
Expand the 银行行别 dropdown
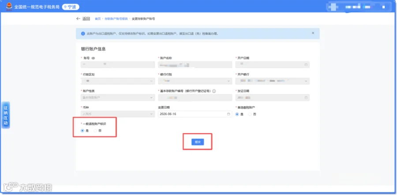pos(195,81)
